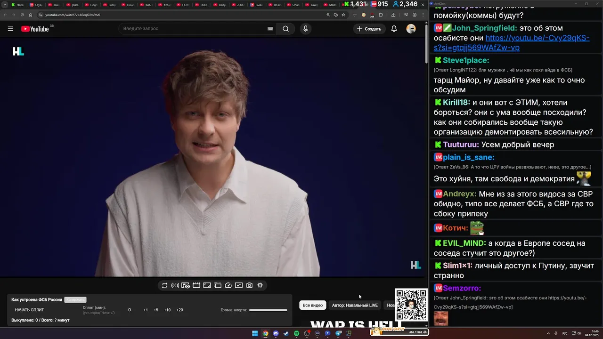Image resolution: width=603 pixels, height=339 pixels.
Task: Adjust the Громк. алерта volume slider
Action: (x=268, y=310)
